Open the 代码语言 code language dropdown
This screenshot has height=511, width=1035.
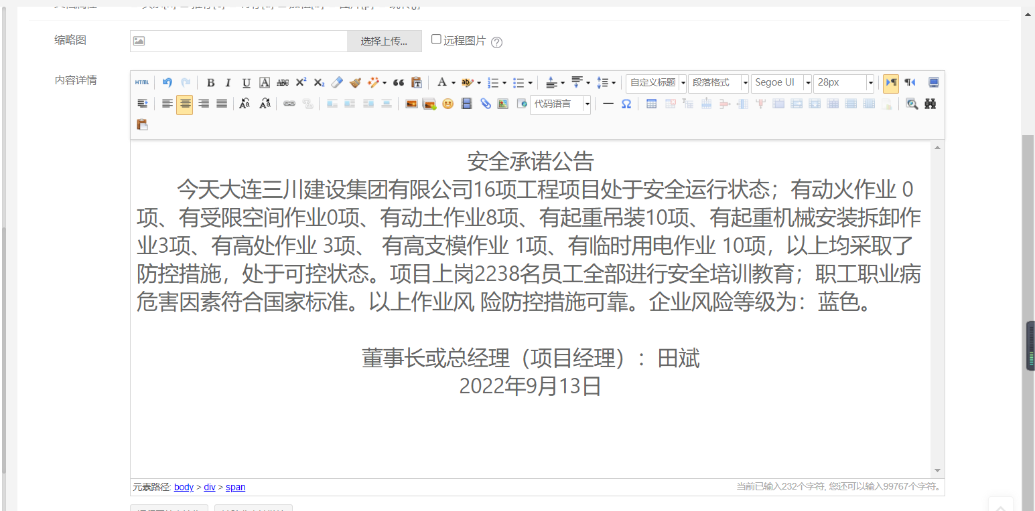tap(560, 104)
